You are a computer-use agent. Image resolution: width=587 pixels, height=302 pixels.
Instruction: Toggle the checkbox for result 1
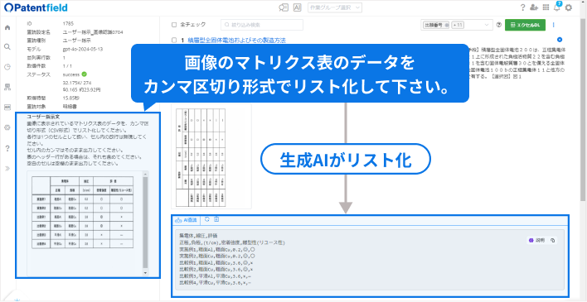pos(174,40)
